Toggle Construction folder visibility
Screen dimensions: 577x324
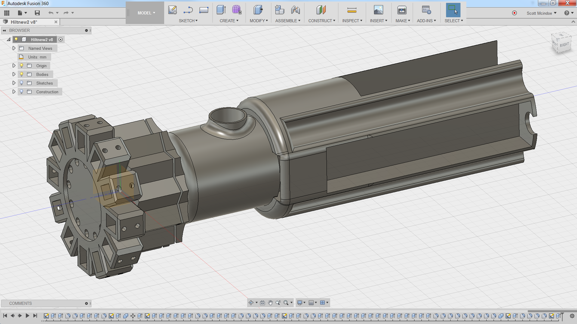coord(22,92)
